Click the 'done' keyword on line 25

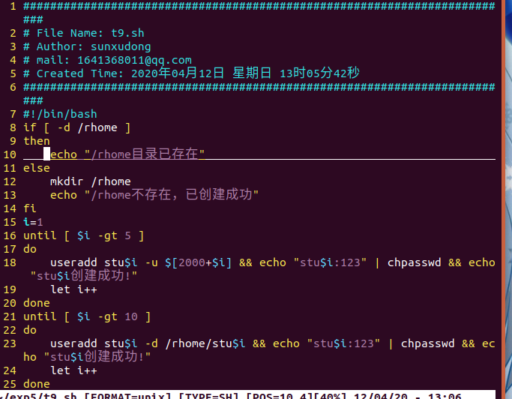pyautogui.click(x=37, y=384)
